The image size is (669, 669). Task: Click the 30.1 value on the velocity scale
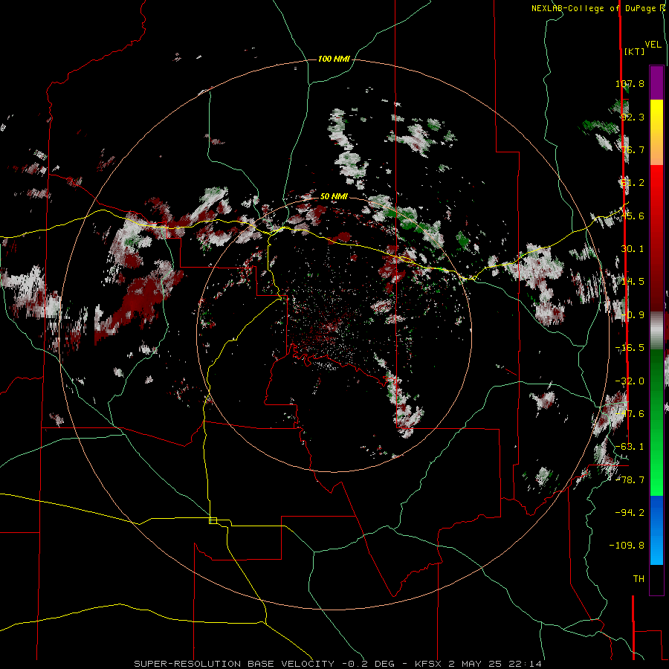click(x=633, y=249)
